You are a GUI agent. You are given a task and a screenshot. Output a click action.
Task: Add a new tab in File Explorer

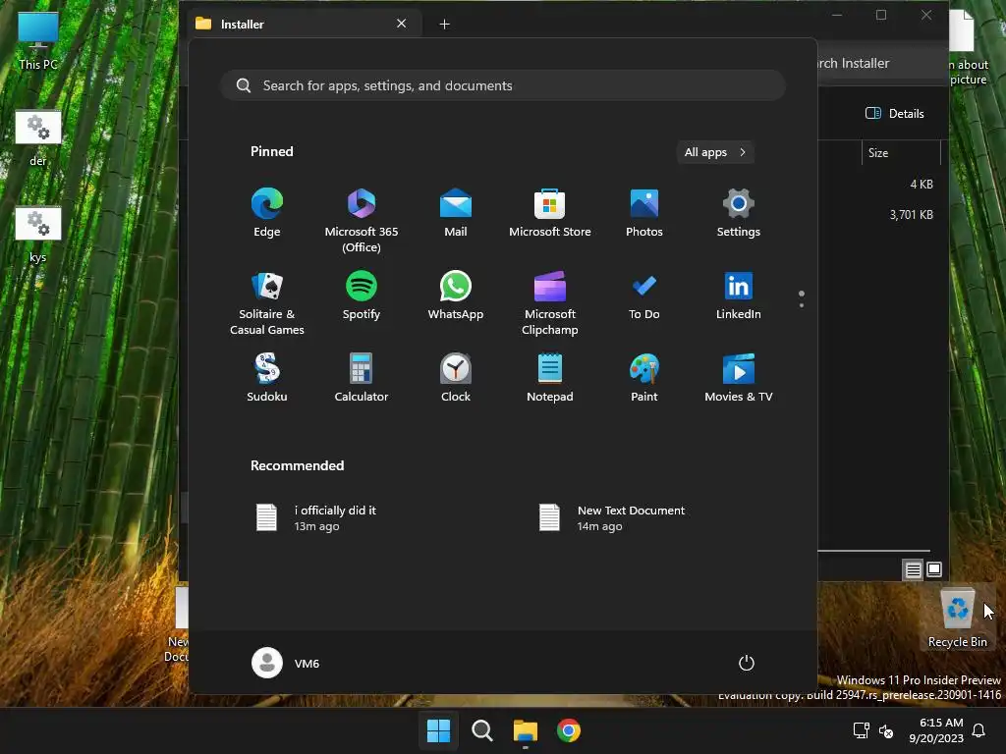click(444, 25)
